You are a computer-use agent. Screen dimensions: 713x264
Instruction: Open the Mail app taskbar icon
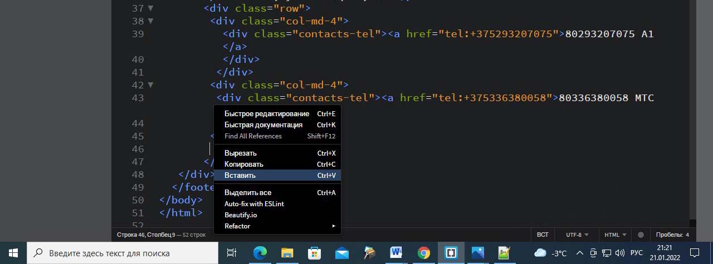(x=342, y=253)
